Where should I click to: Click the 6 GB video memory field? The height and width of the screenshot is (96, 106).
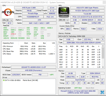pos(75,20)
